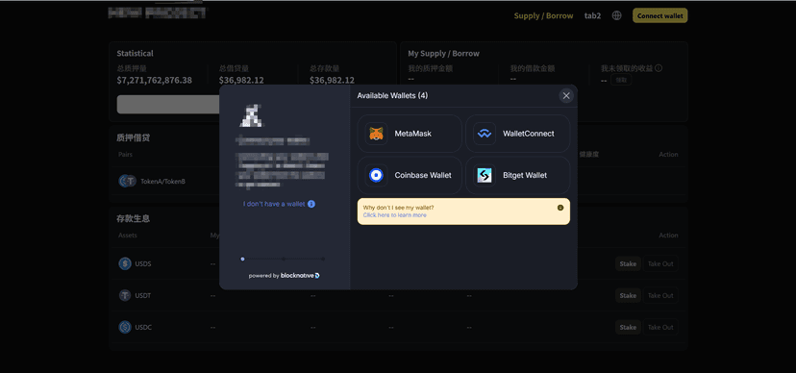Viewport: 796px width, 373px height.
Task: Pick the Coinbase Wallet blue circle icon
Action: (376, 176)
